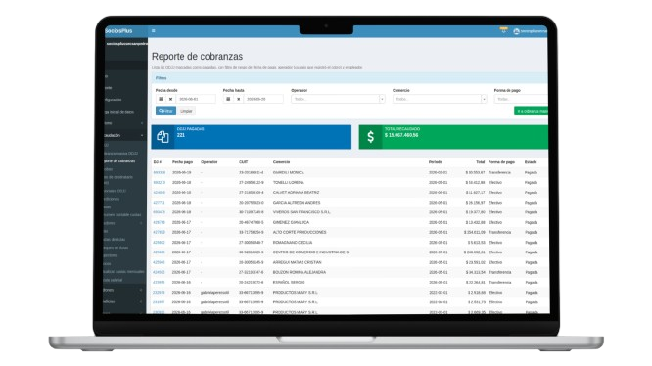This screenshot has width=652, height=366.
Task: Click the Fecha desde date input field
Action: coord(196,99)
